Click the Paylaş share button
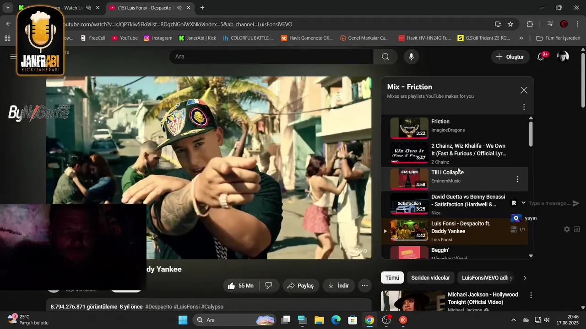 click(300, 286)
